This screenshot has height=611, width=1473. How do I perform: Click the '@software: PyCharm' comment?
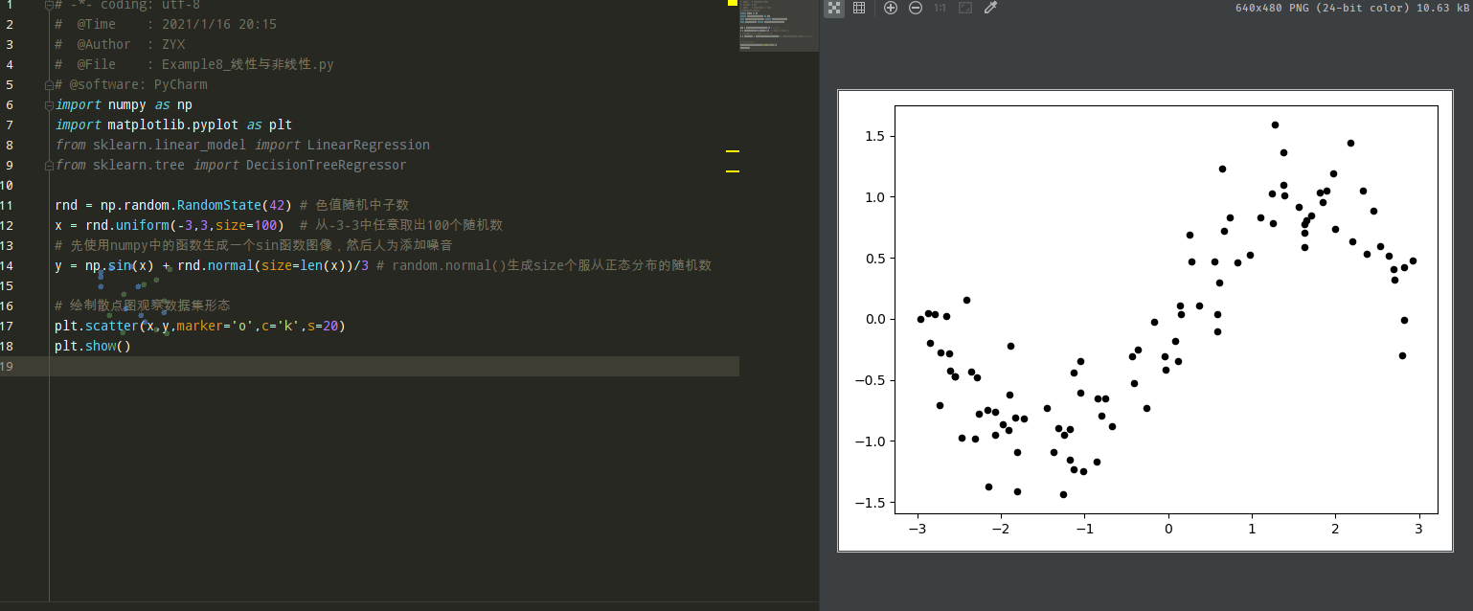click(131, 84)
